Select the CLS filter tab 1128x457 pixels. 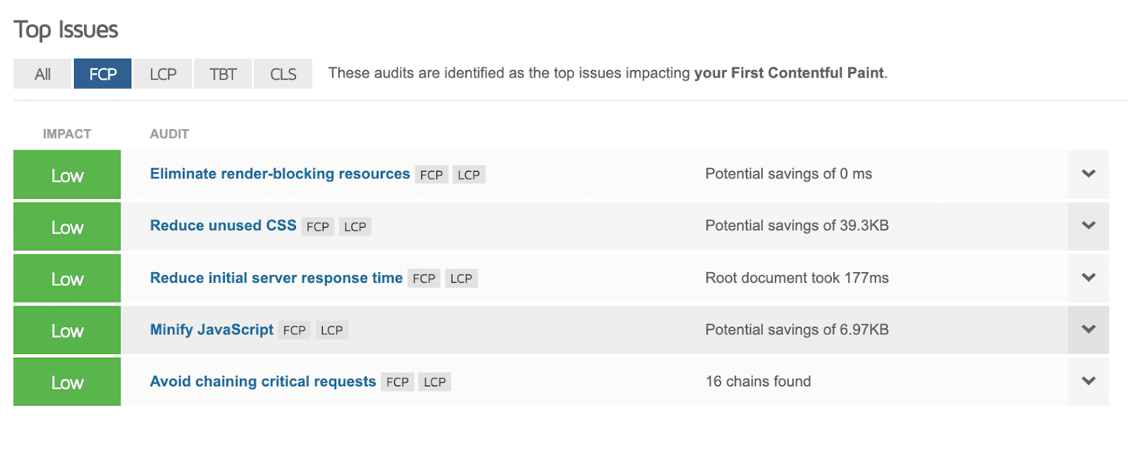(x=282, y=73)
